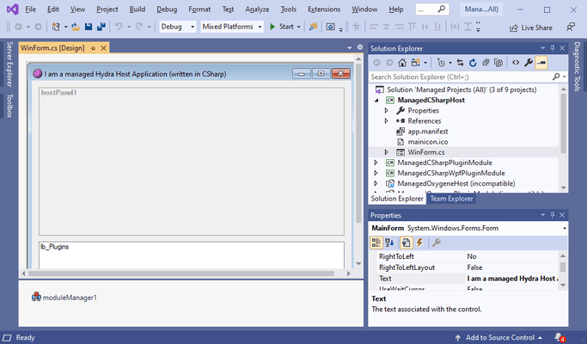Click the Redo arrow in the toolbar
Screen dimensions: 587x344
pos(139,27)
